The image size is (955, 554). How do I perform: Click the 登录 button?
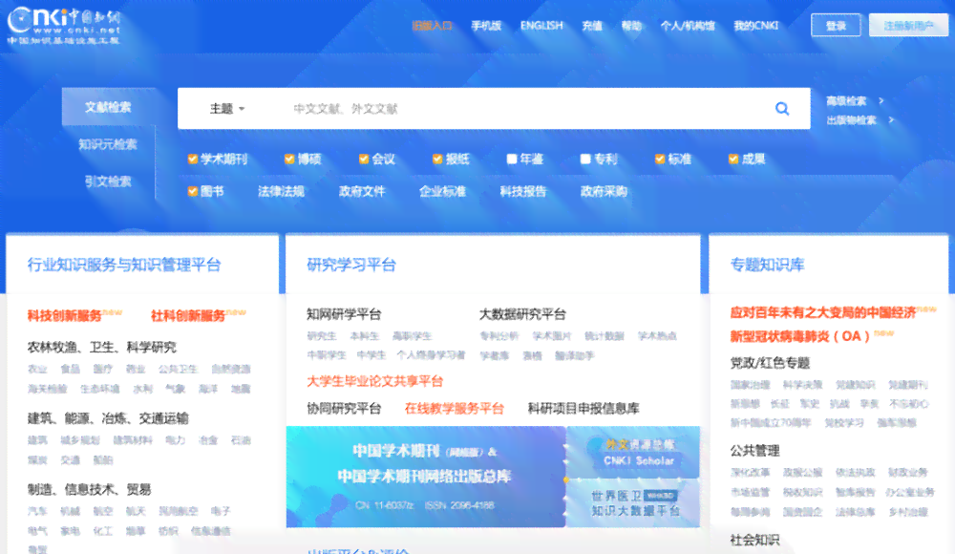click(x=836, y=26)
